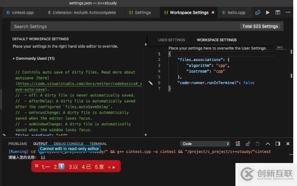297x186 pixels.
Task: Maximize the panel with the up chevron
Action: (x=268, y=144)
